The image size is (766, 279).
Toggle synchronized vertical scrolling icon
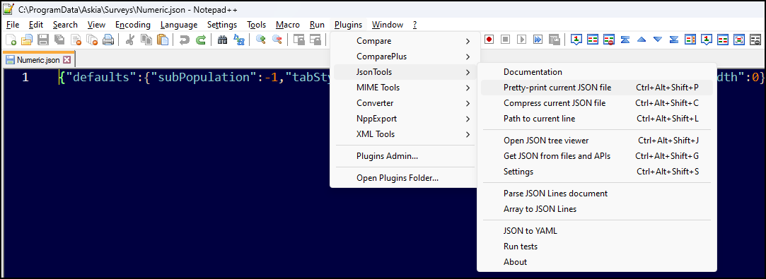[x=299, y=40]
